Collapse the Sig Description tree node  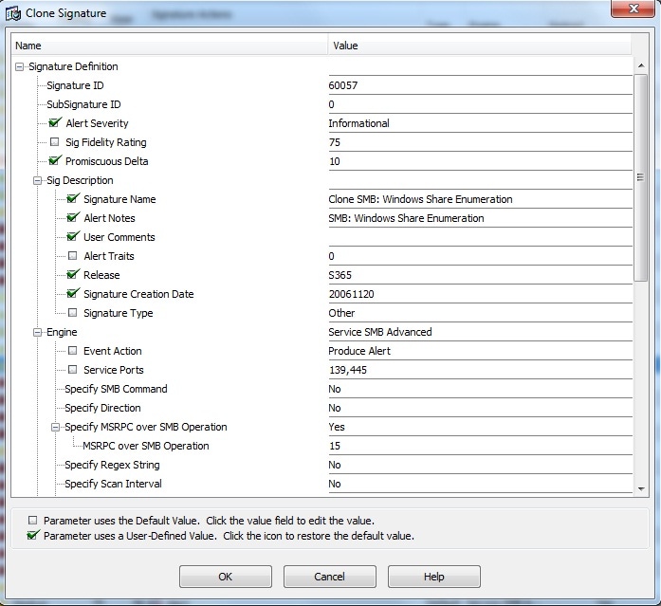click(x=38, y=180)
